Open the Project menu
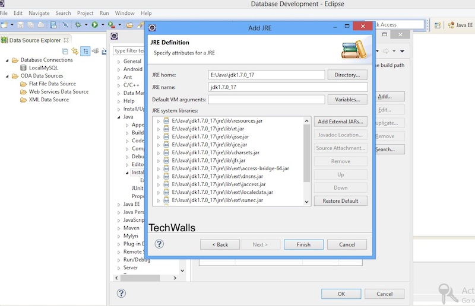This screenshot has height=306, width=475. pos(85,13)
